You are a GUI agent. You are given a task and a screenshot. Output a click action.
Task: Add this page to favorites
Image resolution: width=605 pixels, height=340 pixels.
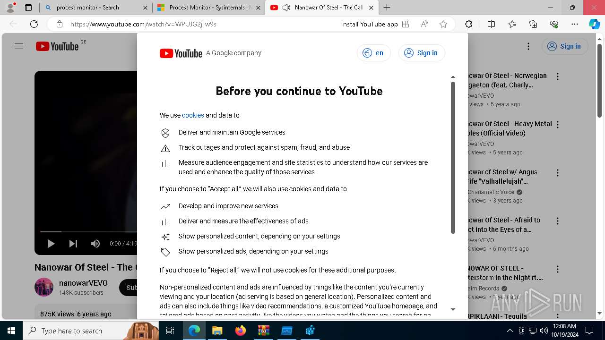pyautogui.click(x=443, y=24)
